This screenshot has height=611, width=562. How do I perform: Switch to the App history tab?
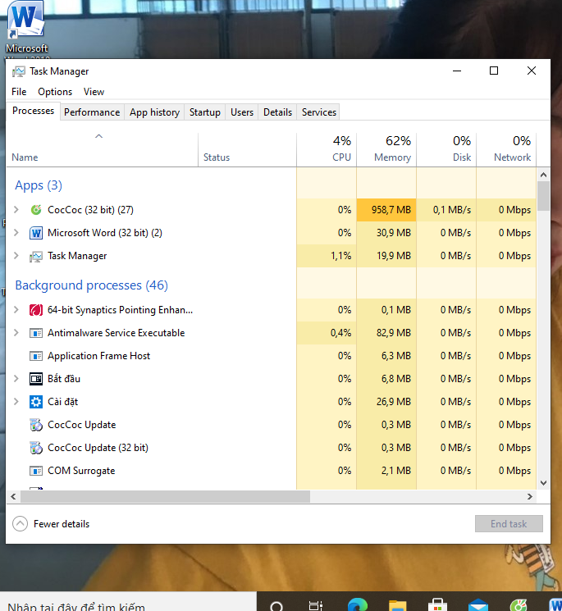[154, 112]
